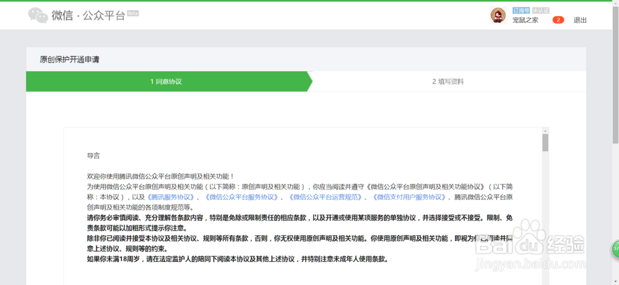Click the agreement box scrollbar thumb
The height and width of the screenshot is (285, 619).
tap(545, 142)
